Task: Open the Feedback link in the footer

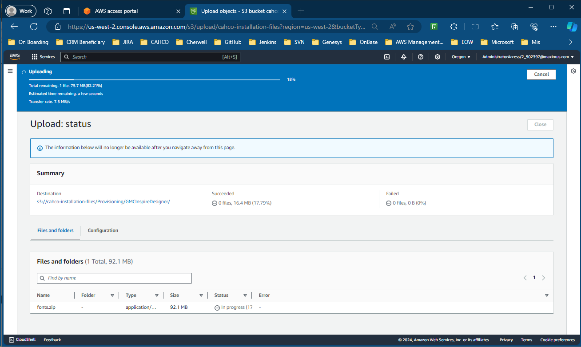Action: (x=52, y=340)
